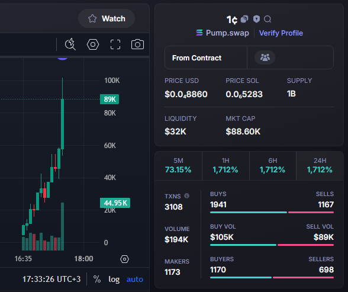Click the LIQUIDITY value $32K
Screen dimensions: 348x292
[x=175, y=131]
